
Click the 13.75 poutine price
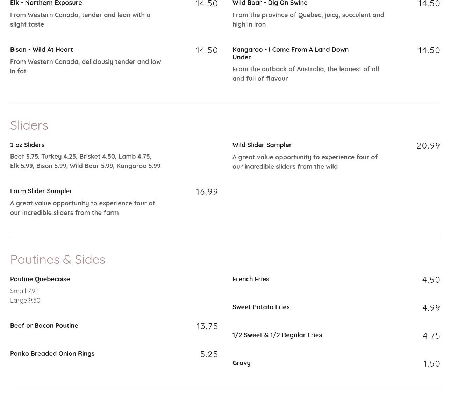click(x=207, y=326)
